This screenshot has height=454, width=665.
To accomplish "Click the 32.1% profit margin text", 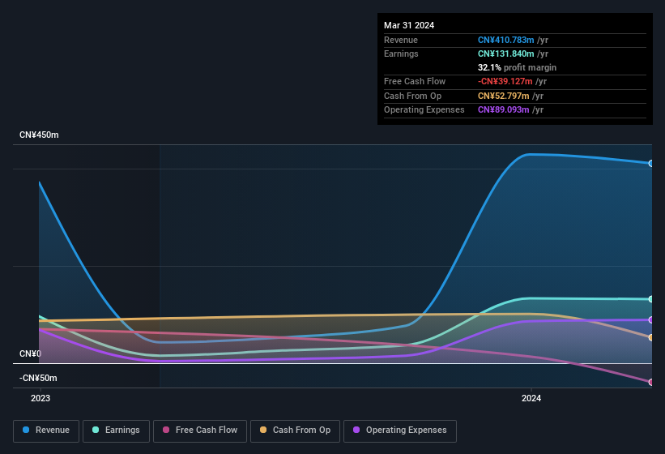I will [x=517, y=67].
